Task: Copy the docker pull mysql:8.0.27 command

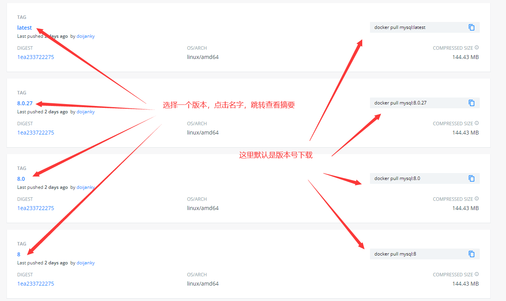Action: (471, 103)
